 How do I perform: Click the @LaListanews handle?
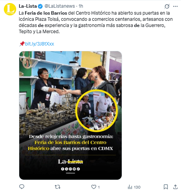(60, 6)
